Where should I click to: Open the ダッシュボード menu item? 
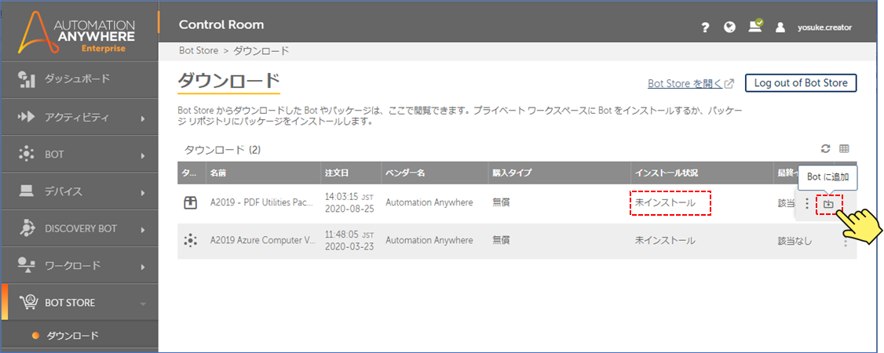pyautogui.click(x=79, y=78)
